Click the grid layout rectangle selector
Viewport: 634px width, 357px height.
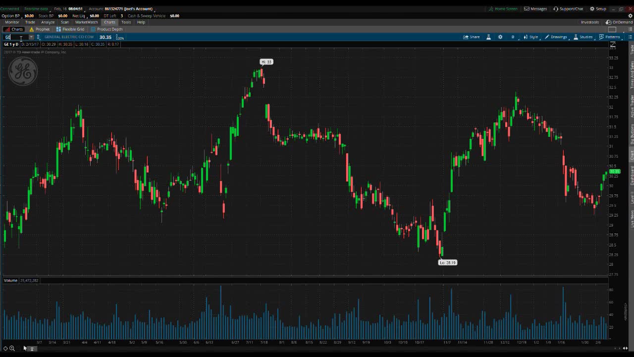point(612,29)
